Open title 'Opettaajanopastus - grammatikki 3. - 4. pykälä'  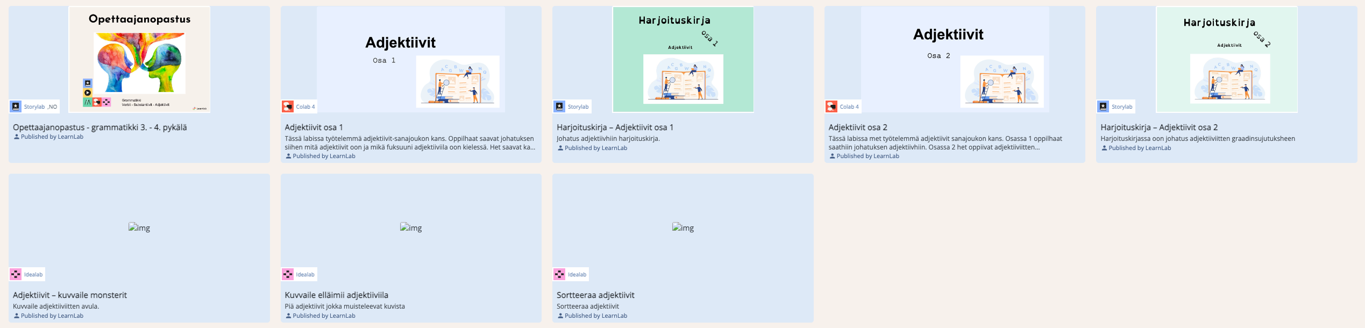coord(100,127)
